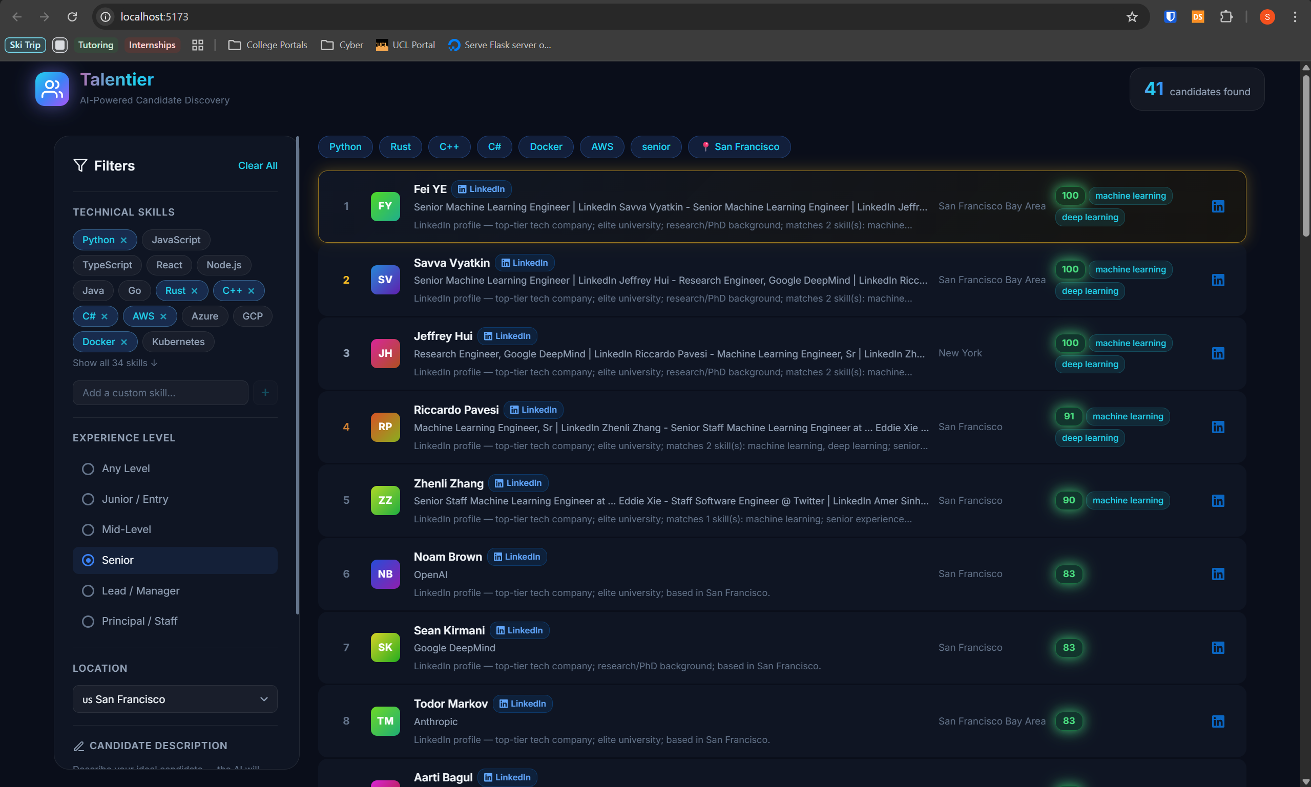Open the San Francisco location dropdown

click(175, 699)
